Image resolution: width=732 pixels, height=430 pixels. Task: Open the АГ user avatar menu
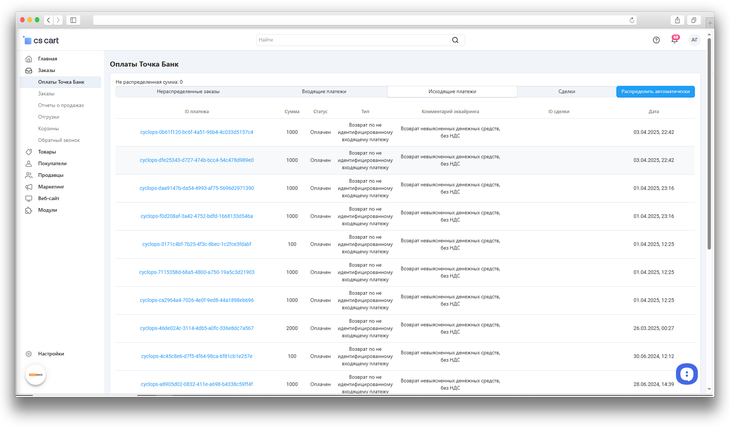pos(694,40)
